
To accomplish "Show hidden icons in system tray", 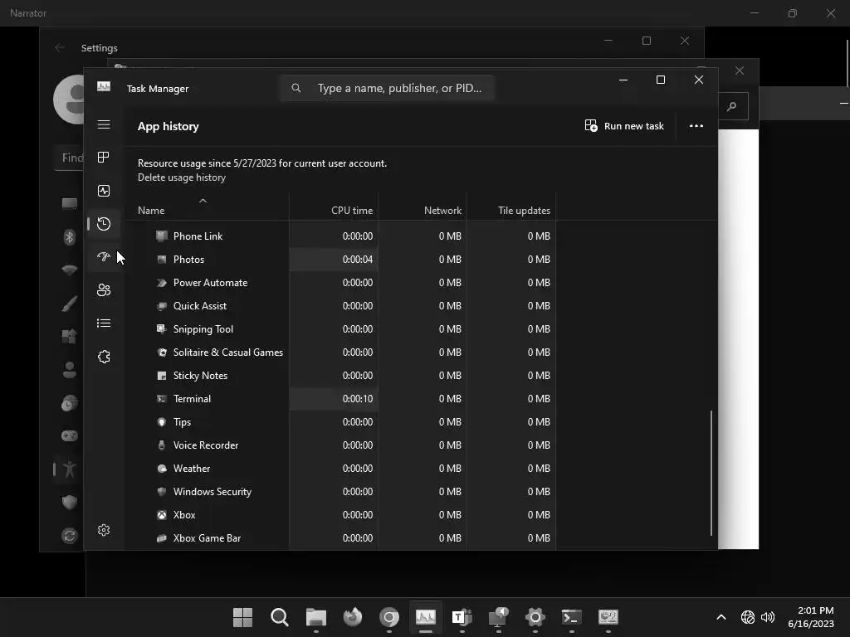I will pyautogui.click(x=721, y=617).
